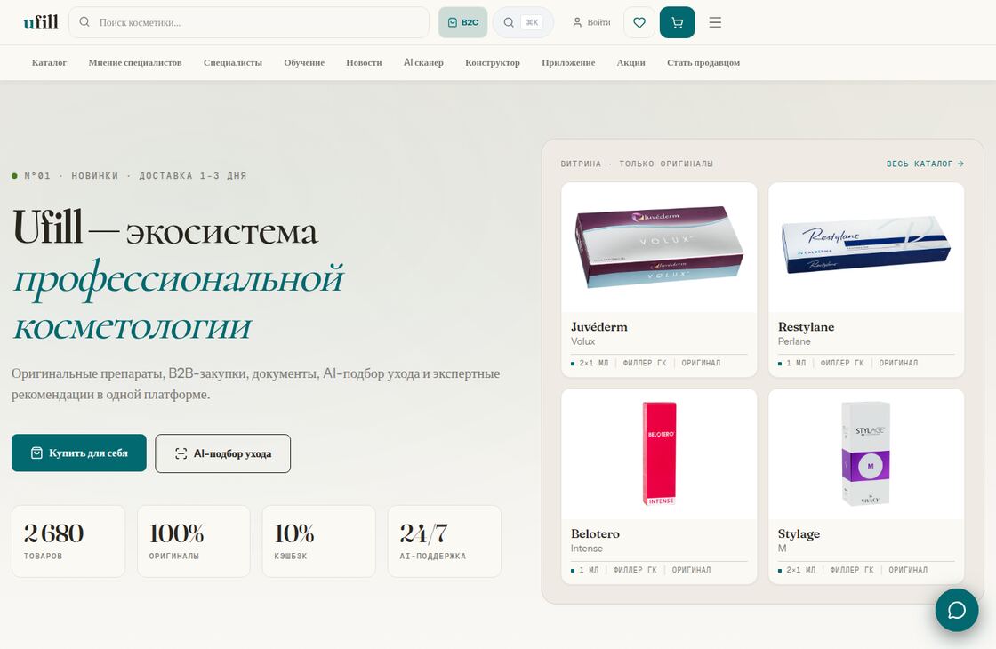Click the 'Новинки' label text

pos(94,176)
